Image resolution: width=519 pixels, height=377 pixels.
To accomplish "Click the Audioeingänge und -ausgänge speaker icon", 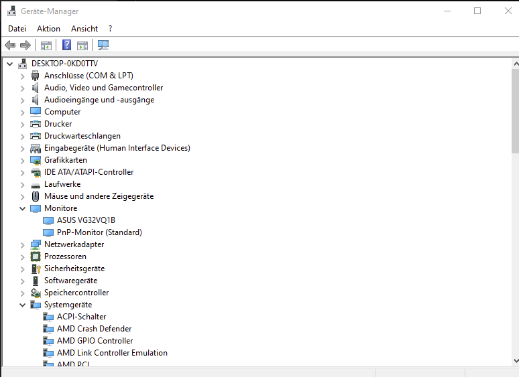I will (35, 100).
